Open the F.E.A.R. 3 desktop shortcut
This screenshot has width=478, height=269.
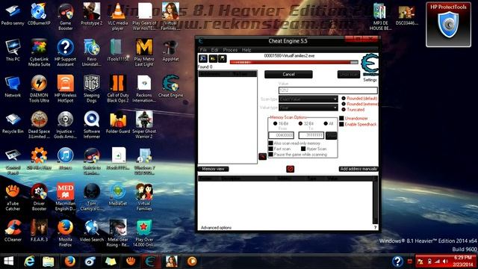39,231
